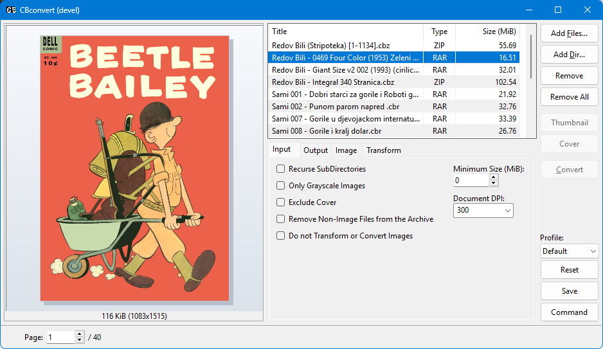
Task: Select Redov Bili - Integral 340 Stranica.cbz
Action: click(394, 82)
